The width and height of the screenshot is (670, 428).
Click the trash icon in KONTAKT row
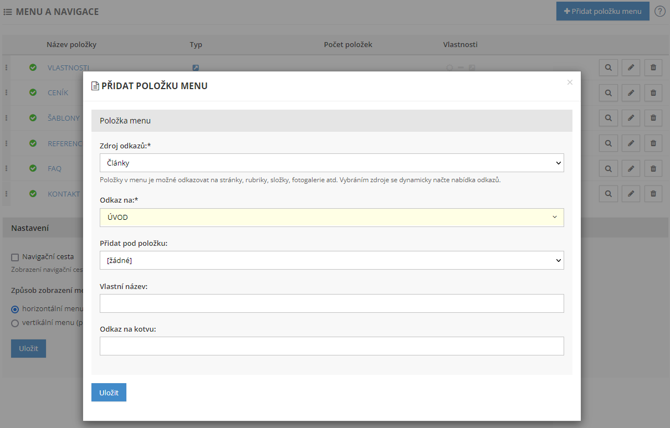tap(653, 194)
